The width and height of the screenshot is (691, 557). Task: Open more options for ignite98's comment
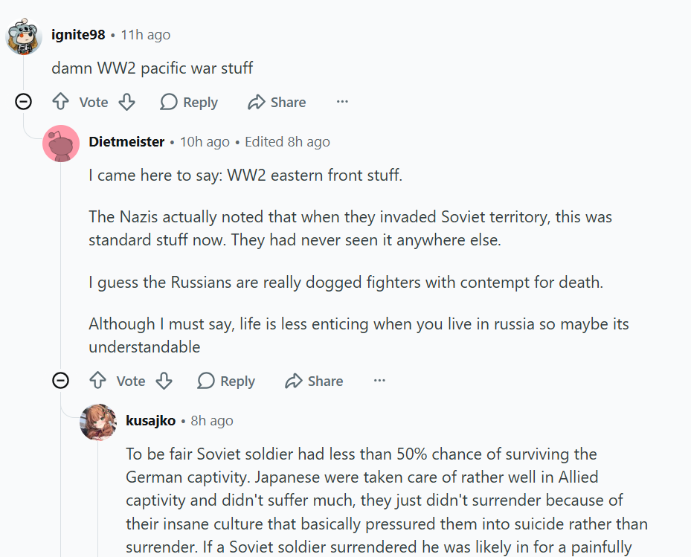(342, 102)
